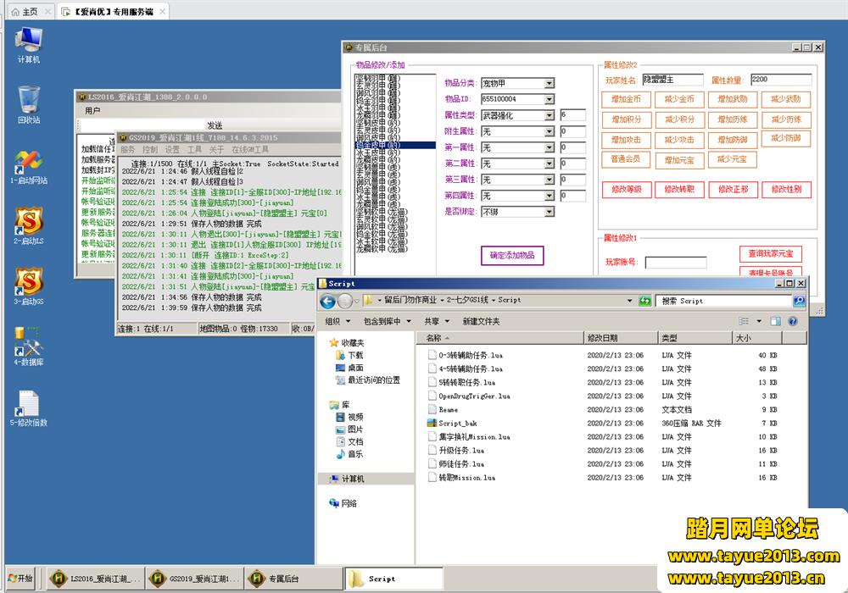Expand the 共享 menu in explorer

coord(437,321)
